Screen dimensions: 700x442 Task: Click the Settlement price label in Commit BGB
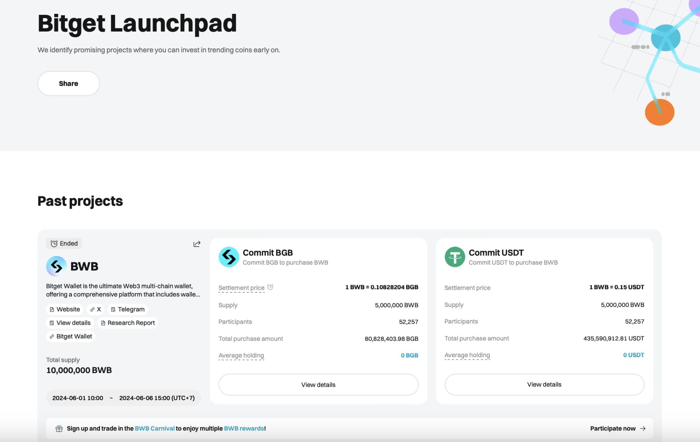[x=241, y=288]
